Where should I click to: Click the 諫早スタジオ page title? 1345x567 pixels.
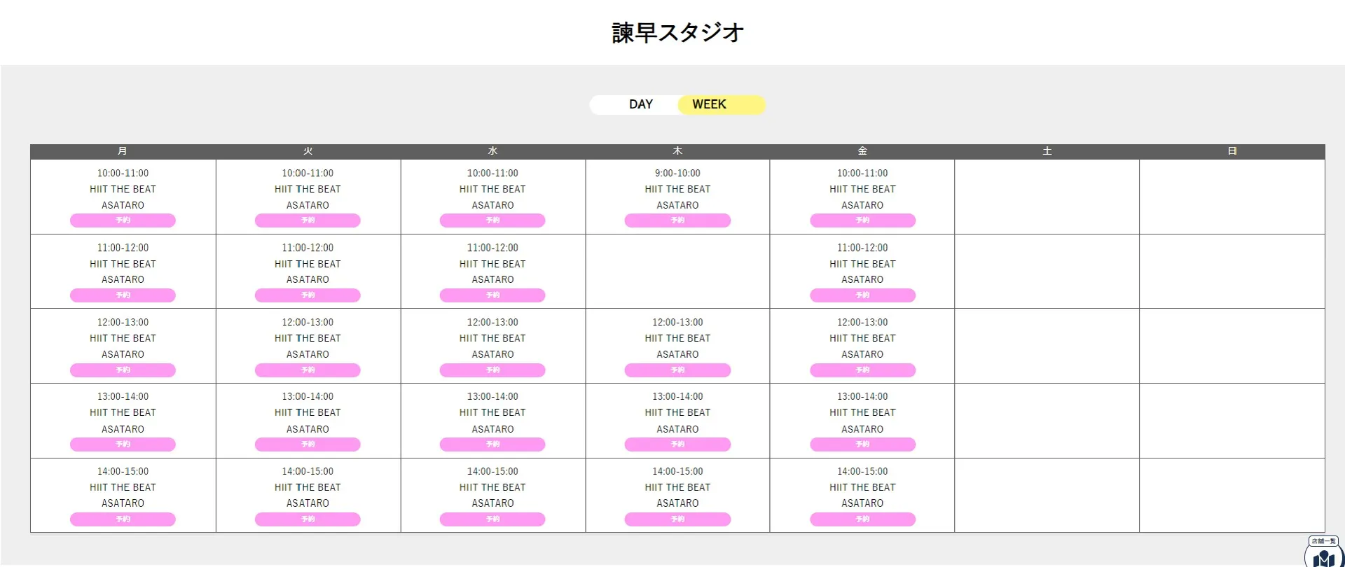[x=677, y=31]
